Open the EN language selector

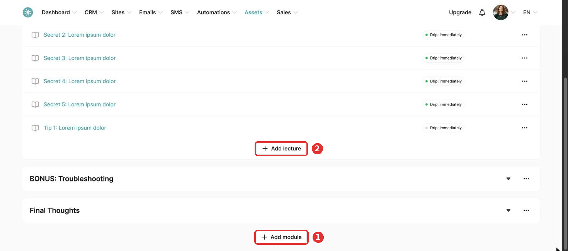(530, 12)
